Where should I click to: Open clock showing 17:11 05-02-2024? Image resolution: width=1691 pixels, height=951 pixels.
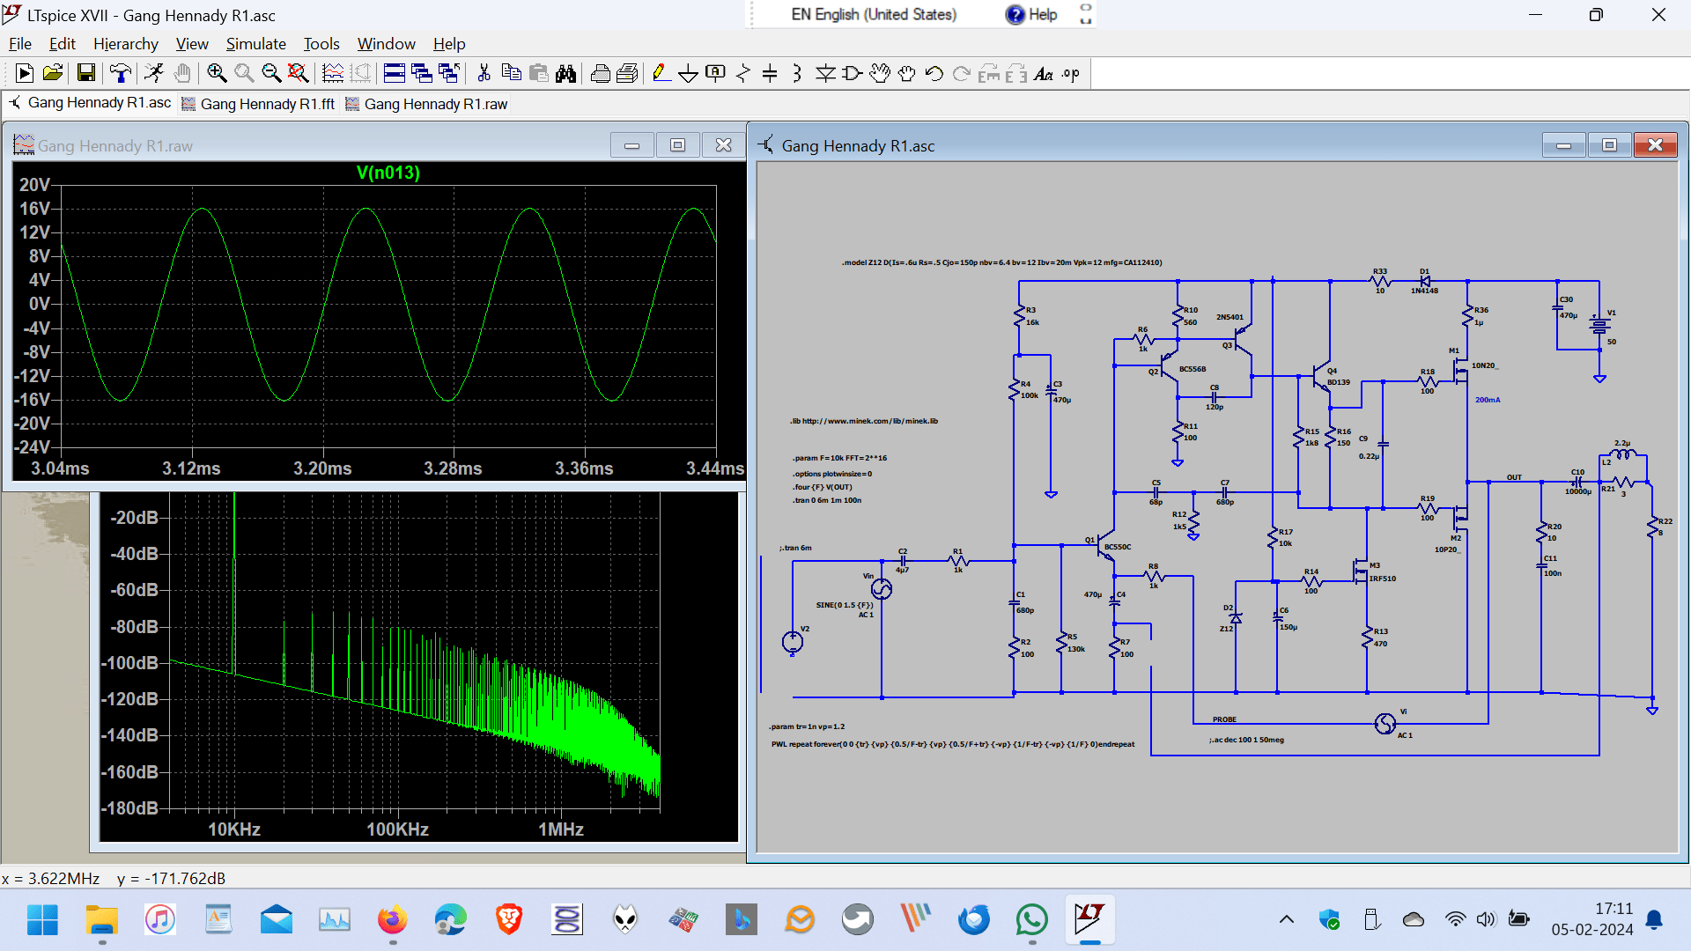[x=1592, y=919]
